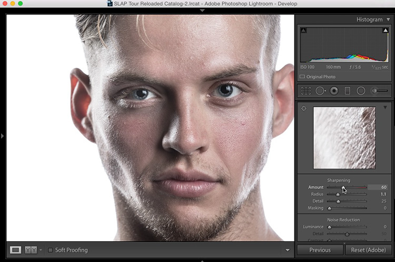Click the Luminance value field 0
This screenshot has height=262, width=395.
[385, 227]
